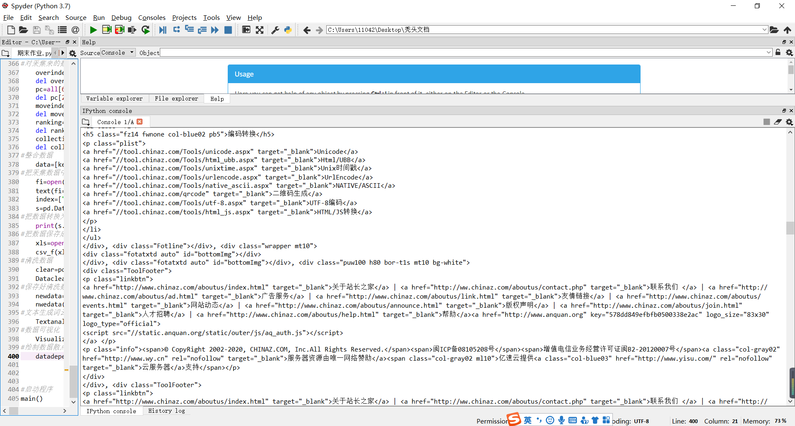Run the current cell
Screen dimensions: 795x426
pyautogui.click(x=106, y=30)
